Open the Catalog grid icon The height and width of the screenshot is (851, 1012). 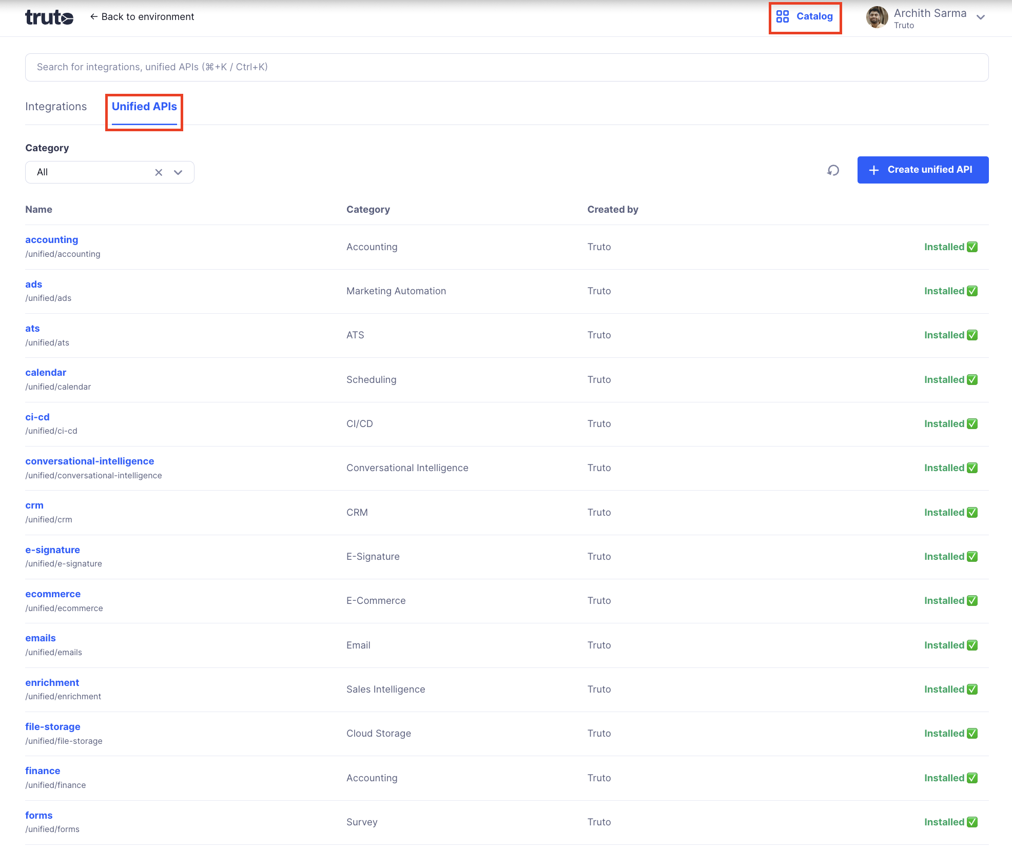click(x=782, y=16)
